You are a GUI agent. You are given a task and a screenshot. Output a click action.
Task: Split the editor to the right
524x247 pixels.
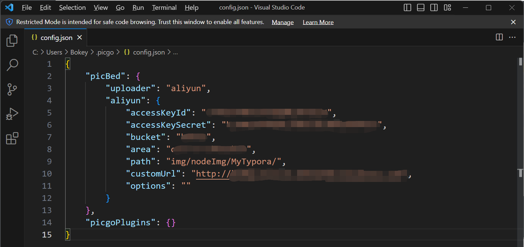coord(499,37)
